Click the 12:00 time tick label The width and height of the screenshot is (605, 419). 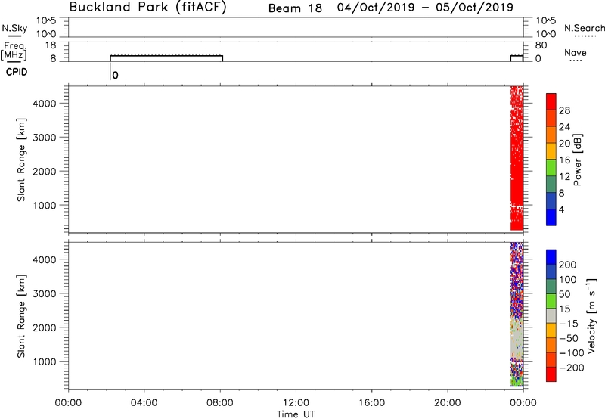click(x=296, y=403)
